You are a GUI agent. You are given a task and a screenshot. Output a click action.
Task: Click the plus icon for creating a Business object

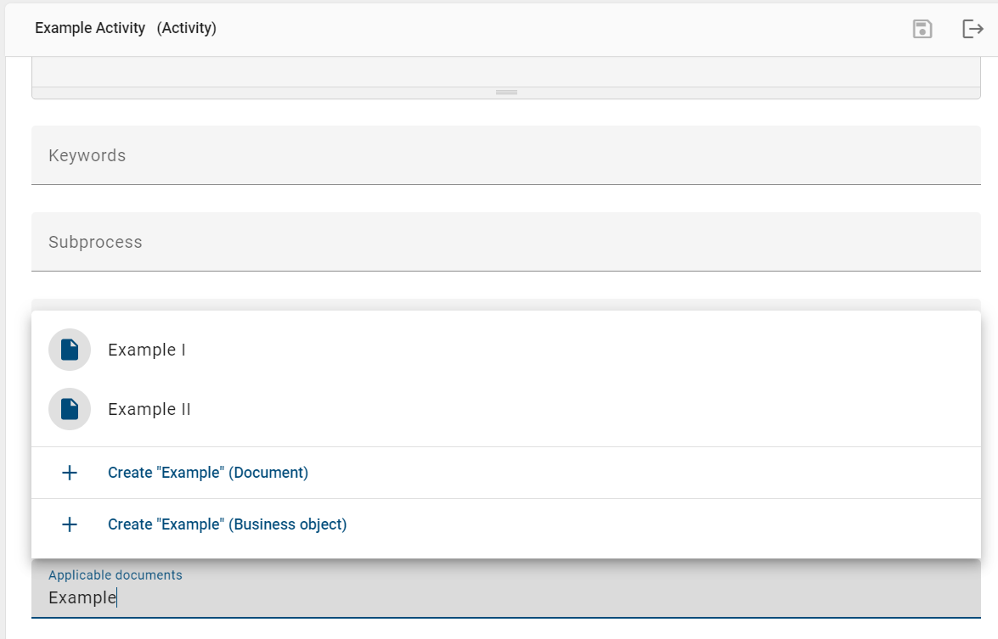point(69,524)
